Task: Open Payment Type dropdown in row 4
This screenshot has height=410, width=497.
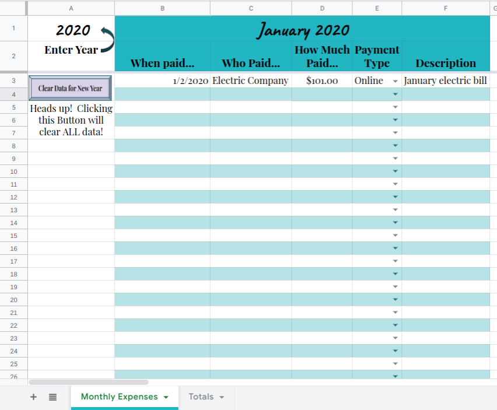Action: point(395,94)
